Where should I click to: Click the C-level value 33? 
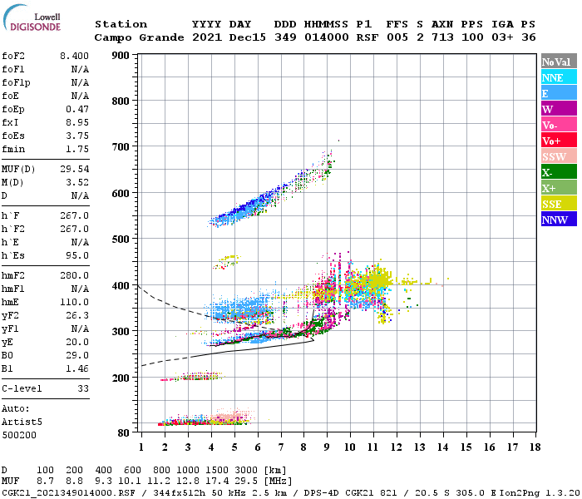coord(83,388)
